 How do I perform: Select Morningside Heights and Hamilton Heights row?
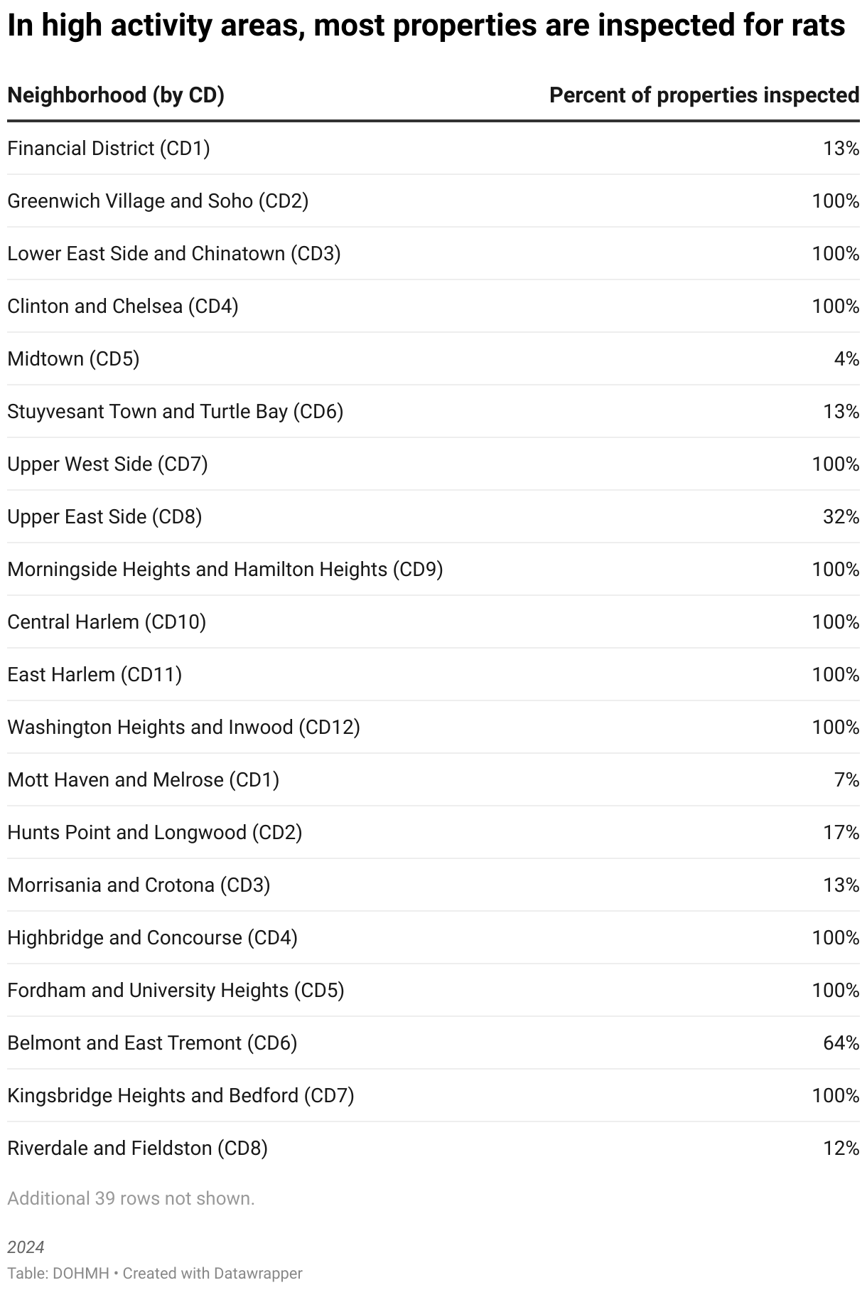click(x=225, y=570)
